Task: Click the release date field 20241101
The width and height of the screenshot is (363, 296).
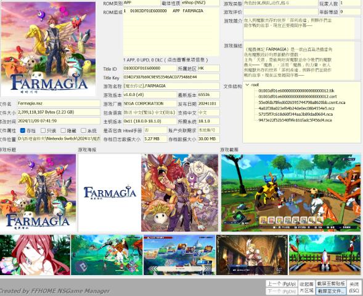Action: click(x=208, y=103)
